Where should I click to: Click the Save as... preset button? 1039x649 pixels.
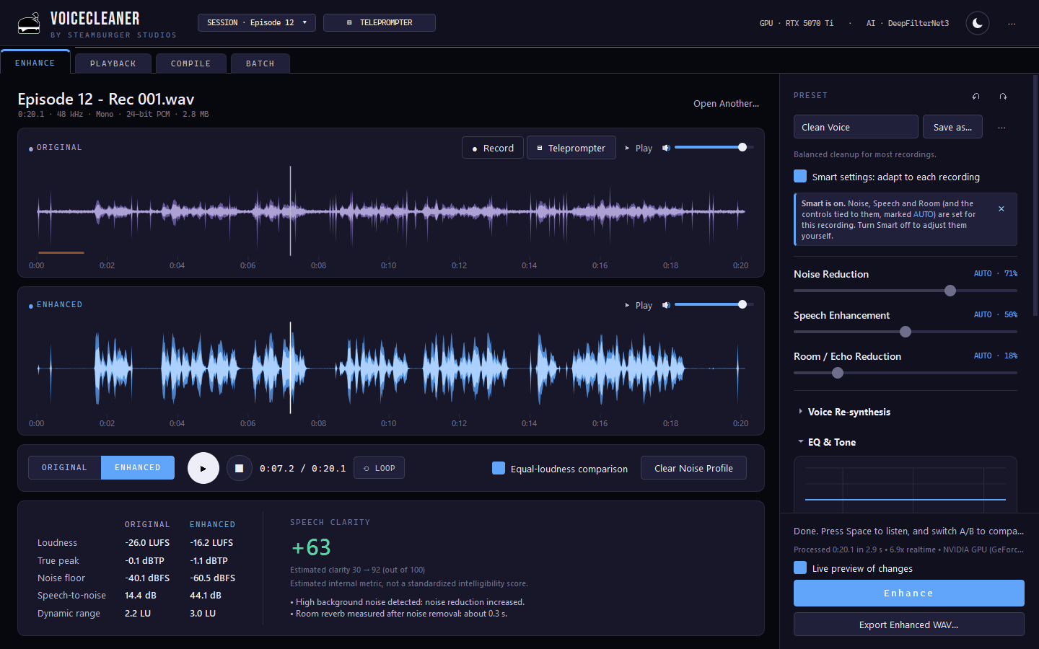(952, 127)
